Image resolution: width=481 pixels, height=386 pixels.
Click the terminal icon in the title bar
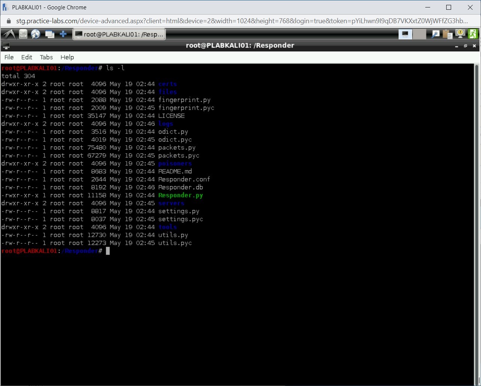(6, 46)
